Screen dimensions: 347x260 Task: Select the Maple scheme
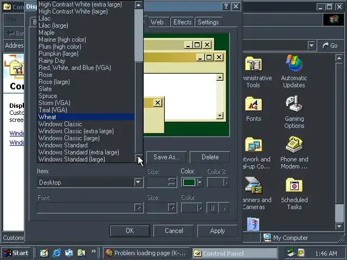tap(86, 32)
